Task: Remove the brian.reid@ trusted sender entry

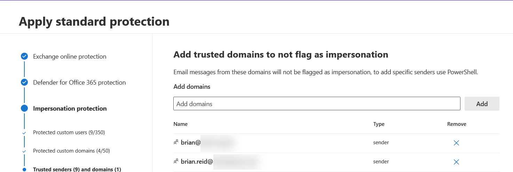Action: (456, 162)
